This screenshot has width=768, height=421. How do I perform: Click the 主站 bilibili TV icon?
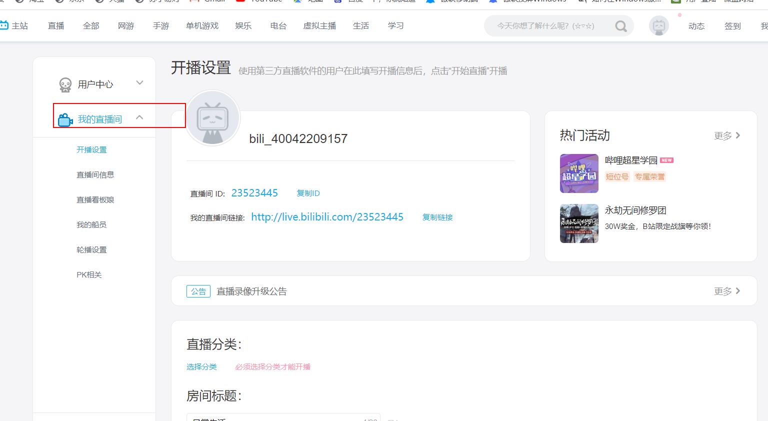point(4,25)
